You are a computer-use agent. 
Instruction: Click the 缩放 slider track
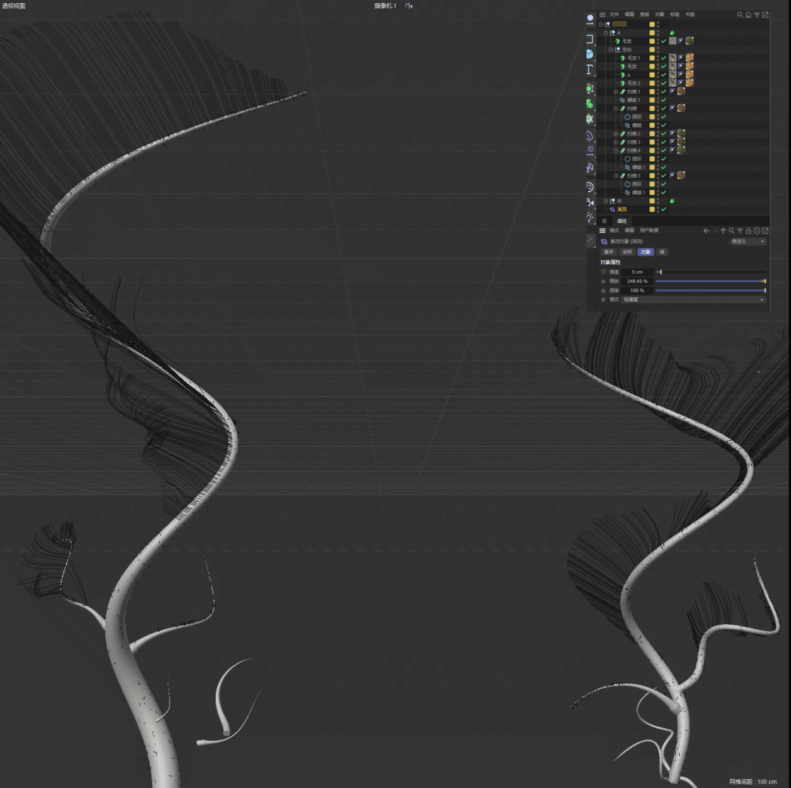click(x=711, y=281)
